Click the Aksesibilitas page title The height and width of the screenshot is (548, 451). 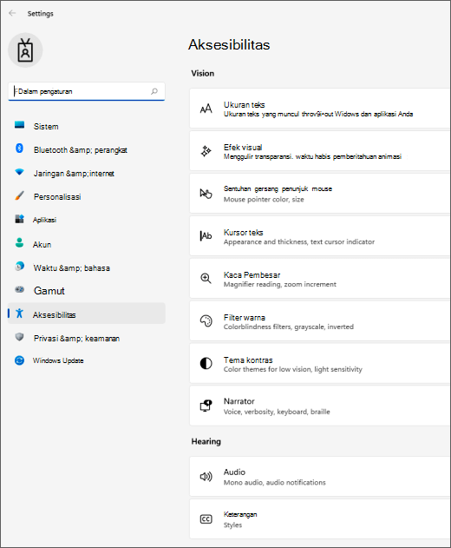tap(229, 45)
